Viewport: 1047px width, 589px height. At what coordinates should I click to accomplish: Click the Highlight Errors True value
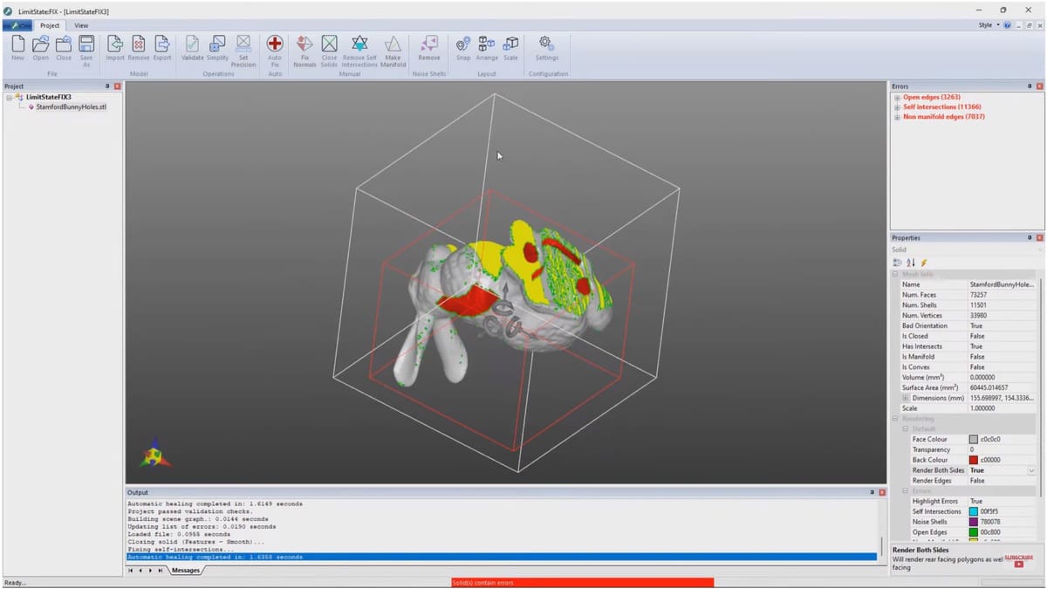[1003, 501]
